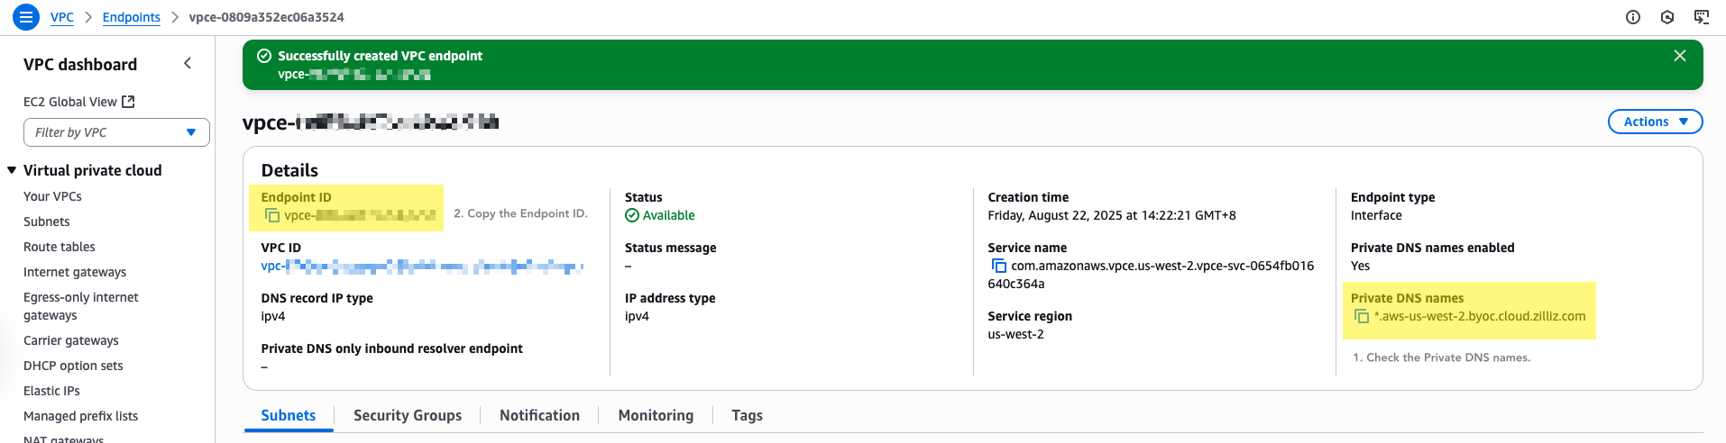The height and width of the screenshot is (443, 1726).
Task: Open the Tags tab
Action: 747,415
